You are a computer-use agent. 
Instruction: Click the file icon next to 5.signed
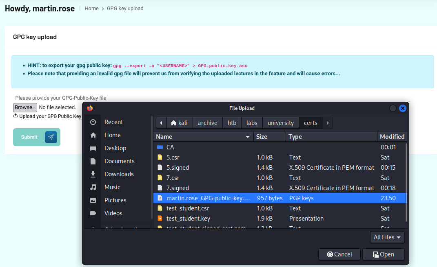[160, 167]
